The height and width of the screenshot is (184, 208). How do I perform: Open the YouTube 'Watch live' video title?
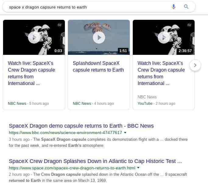pos(161,73)
